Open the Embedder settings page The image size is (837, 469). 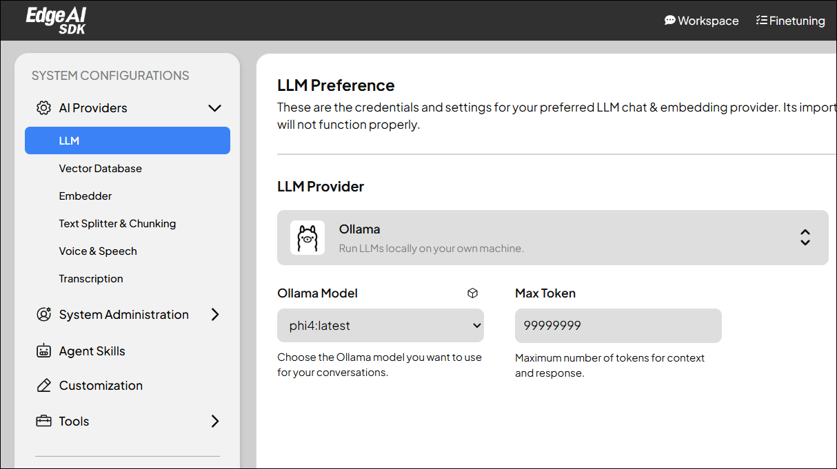pos(85,196)
